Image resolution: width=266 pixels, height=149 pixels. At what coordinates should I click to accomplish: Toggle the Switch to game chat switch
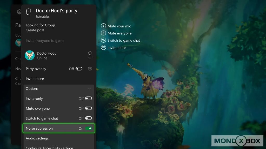(x=88, y=118)
